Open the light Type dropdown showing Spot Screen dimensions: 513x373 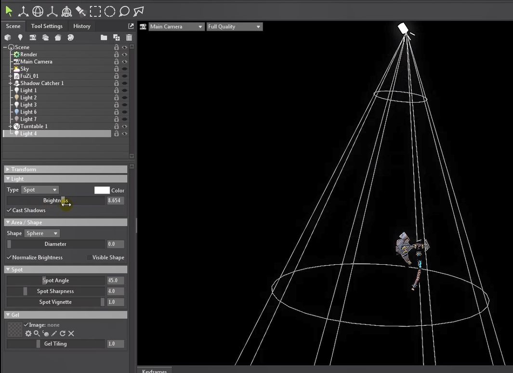(40, 190)
